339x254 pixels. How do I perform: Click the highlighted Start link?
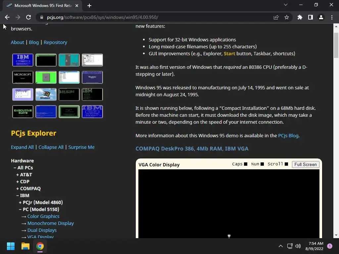click(x=229, y=54)
